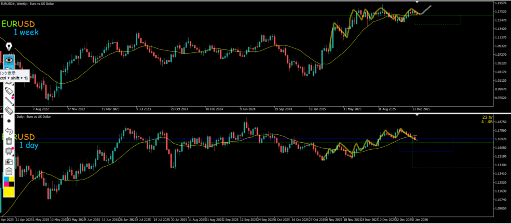511x224 pixels.
Task: Click the clipboard icon in the annotation toolbar
Action: click(9, 172)
